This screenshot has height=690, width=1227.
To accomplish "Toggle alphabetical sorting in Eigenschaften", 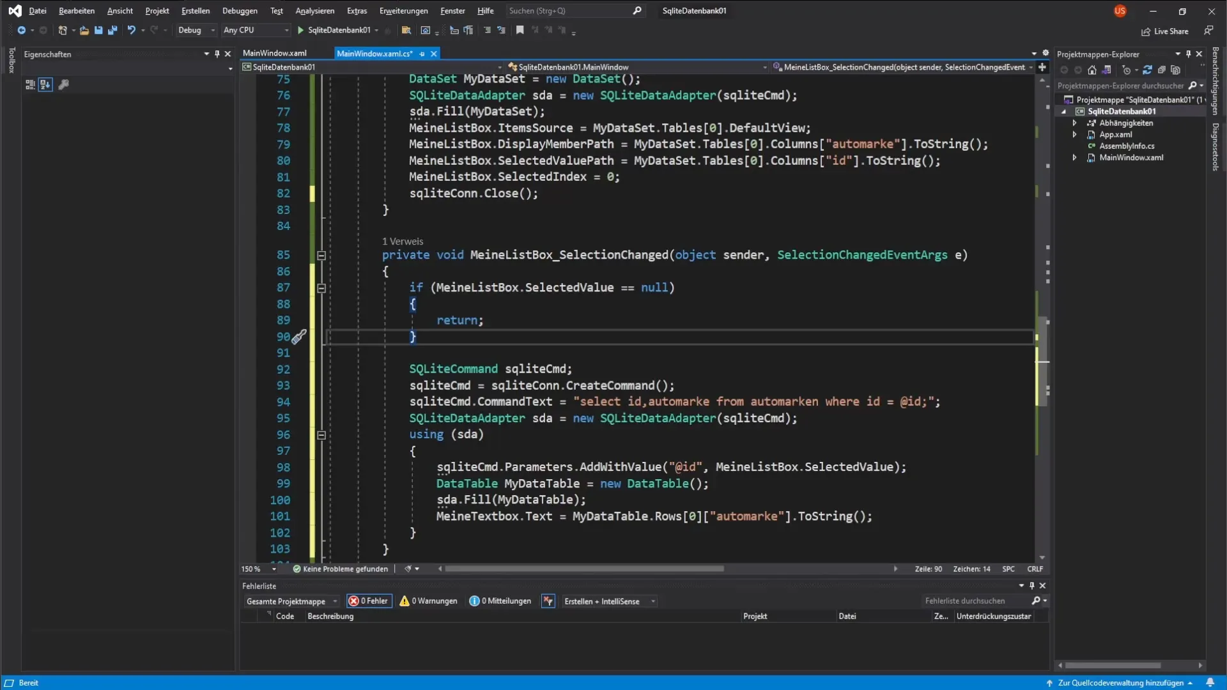I will [x=45, y=84].
